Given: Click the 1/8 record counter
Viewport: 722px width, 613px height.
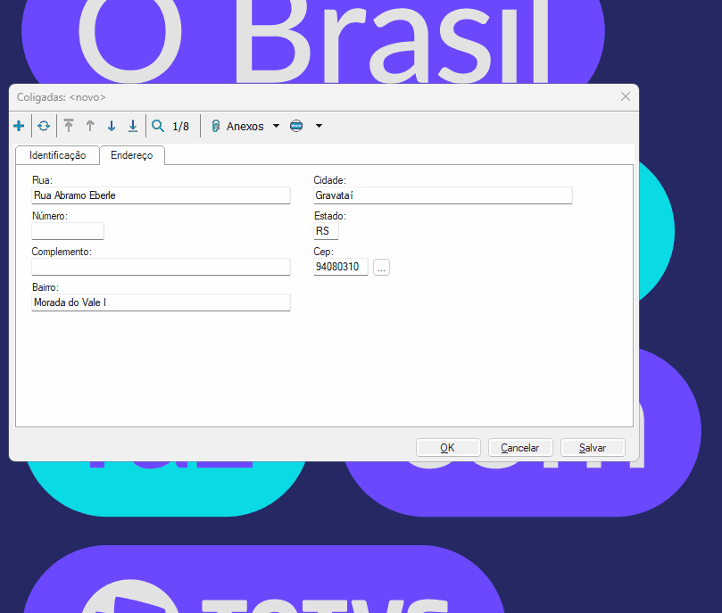Looking at the screenshot, I should [180, 126].
